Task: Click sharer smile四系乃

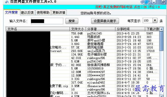Action: click(x=96, y=51)
